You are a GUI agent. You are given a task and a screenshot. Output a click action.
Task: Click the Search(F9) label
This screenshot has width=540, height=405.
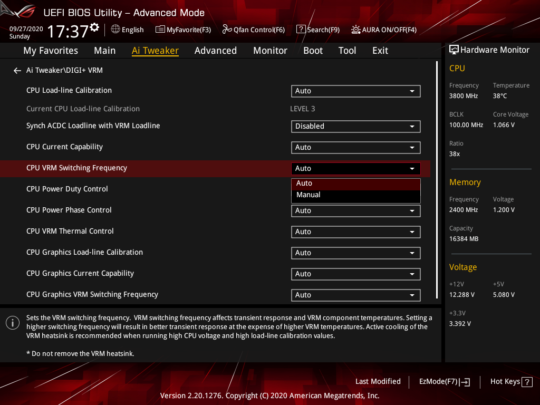click(x=323, y=30)
